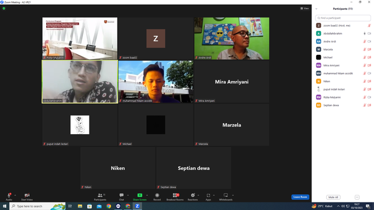The width and height of the screenshot is (374, 210).
Task: Open Google Chrome from the taskbar
Action: (109, 206)
